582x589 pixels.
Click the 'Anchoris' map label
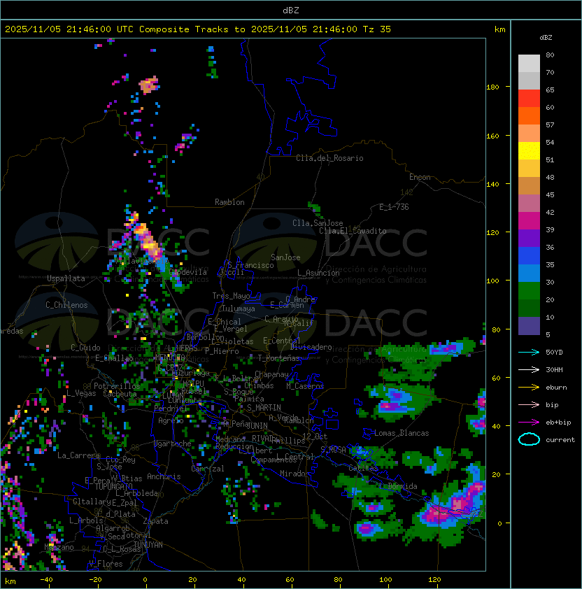[164, 476]
